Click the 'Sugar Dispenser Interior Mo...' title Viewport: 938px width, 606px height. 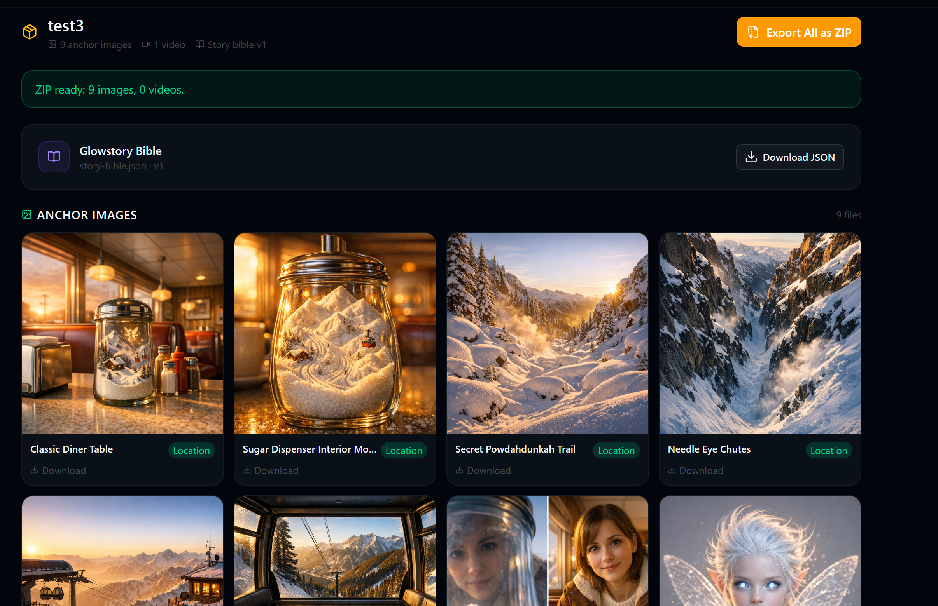(x=310, y=449)
